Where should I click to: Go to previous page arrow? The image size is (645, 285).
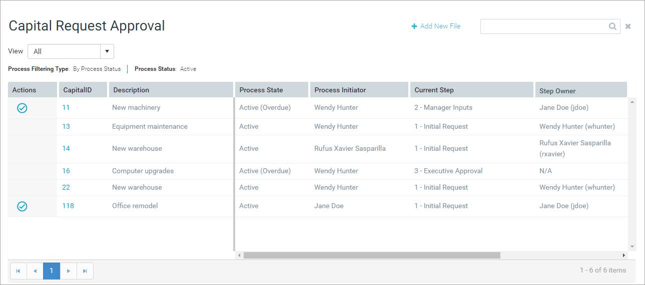[x=35, y=271]
